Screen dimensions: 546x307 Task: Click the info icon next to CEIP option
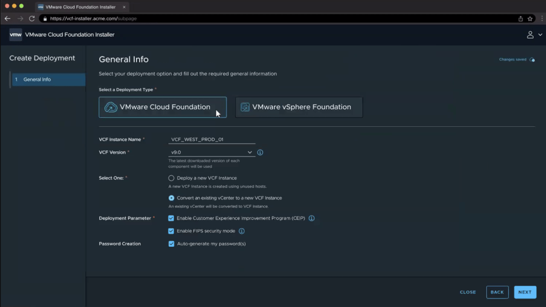point(312,219)
